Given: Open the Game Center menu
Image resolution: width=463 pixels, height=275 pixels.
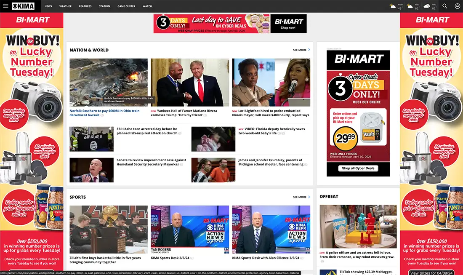Looking at the screenshot, I should tap(126, 6).
